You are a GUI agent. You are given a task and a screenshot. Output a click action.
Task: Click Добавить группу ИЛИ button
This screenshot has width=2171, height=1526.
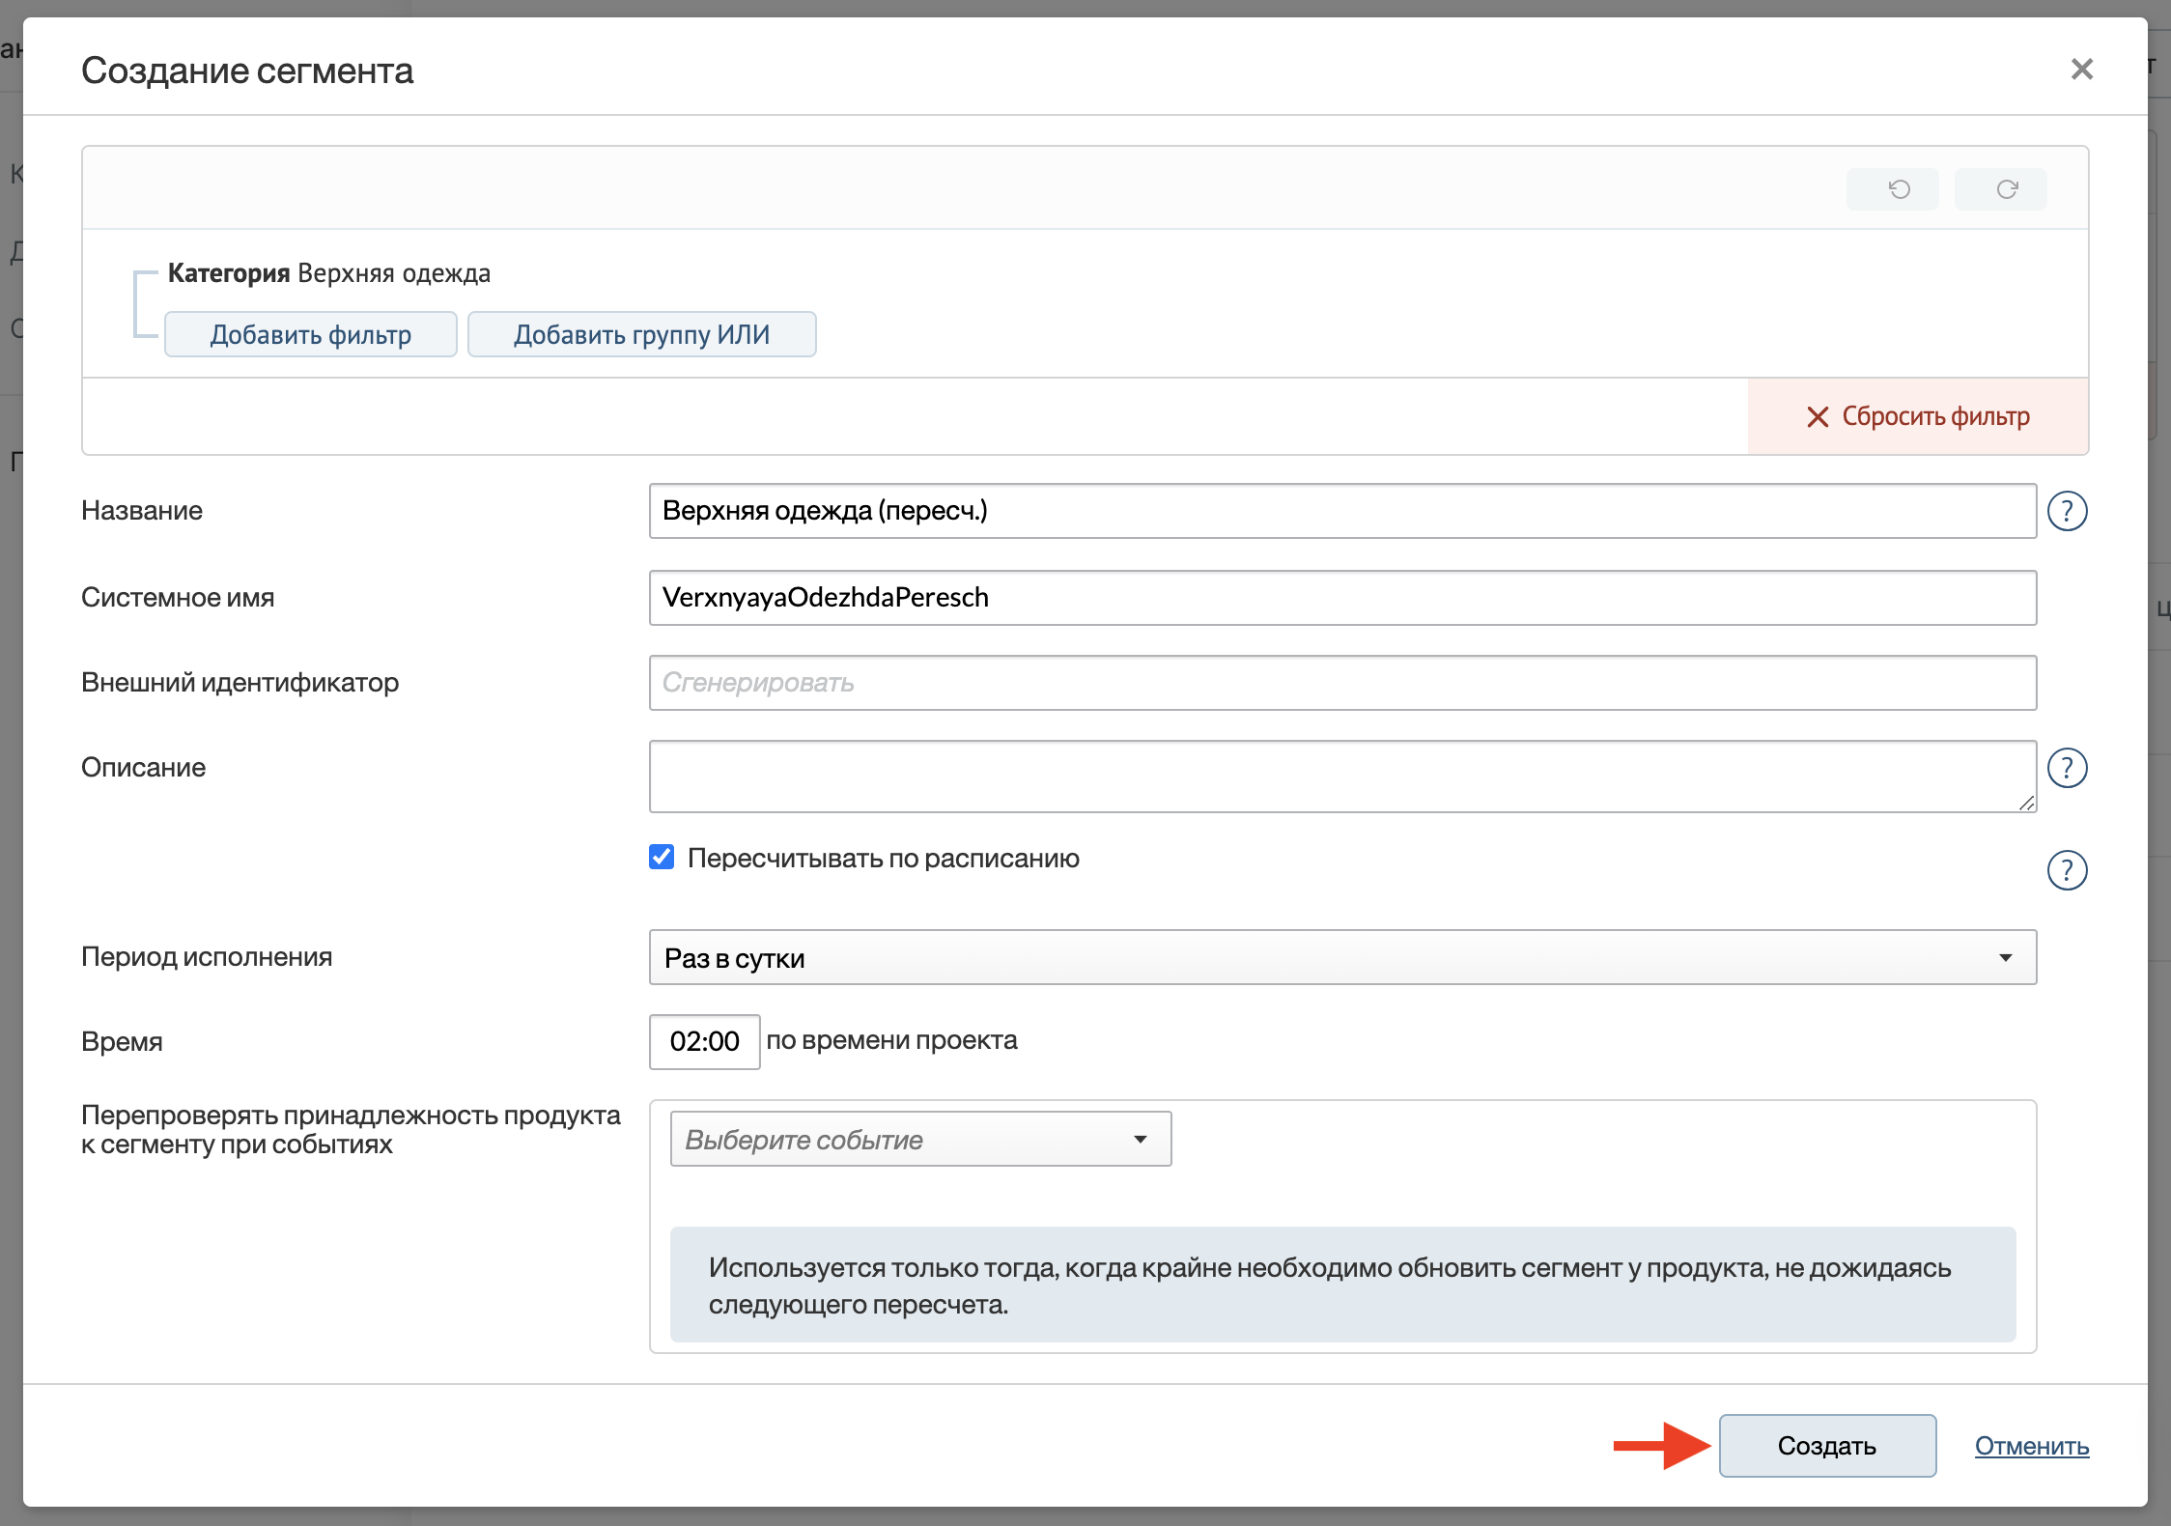click(642, 334)
